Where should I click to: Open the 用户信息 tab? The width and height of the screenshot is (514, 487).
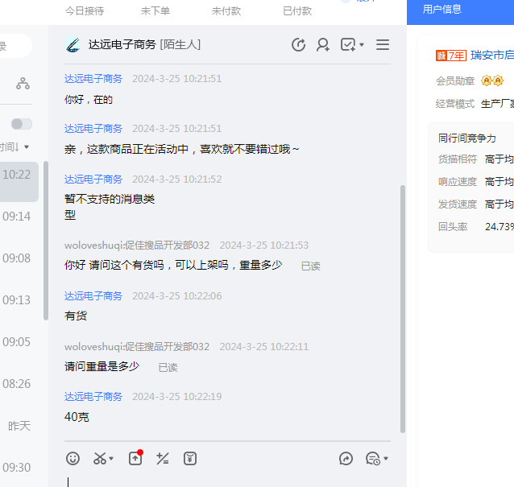coord(442,10)
